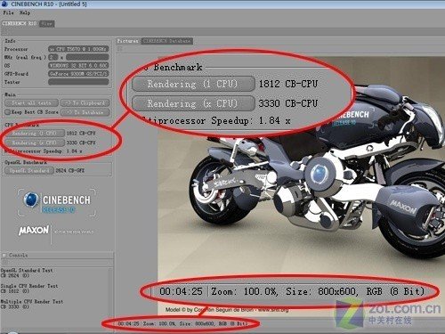Click the Processor info field
Viewport: 445px width, 334px height.
(x=78, y=49)
